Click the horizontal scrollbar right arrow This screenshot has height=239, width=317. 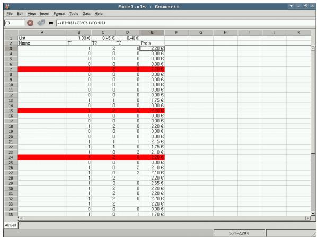(x=307, y=218)
